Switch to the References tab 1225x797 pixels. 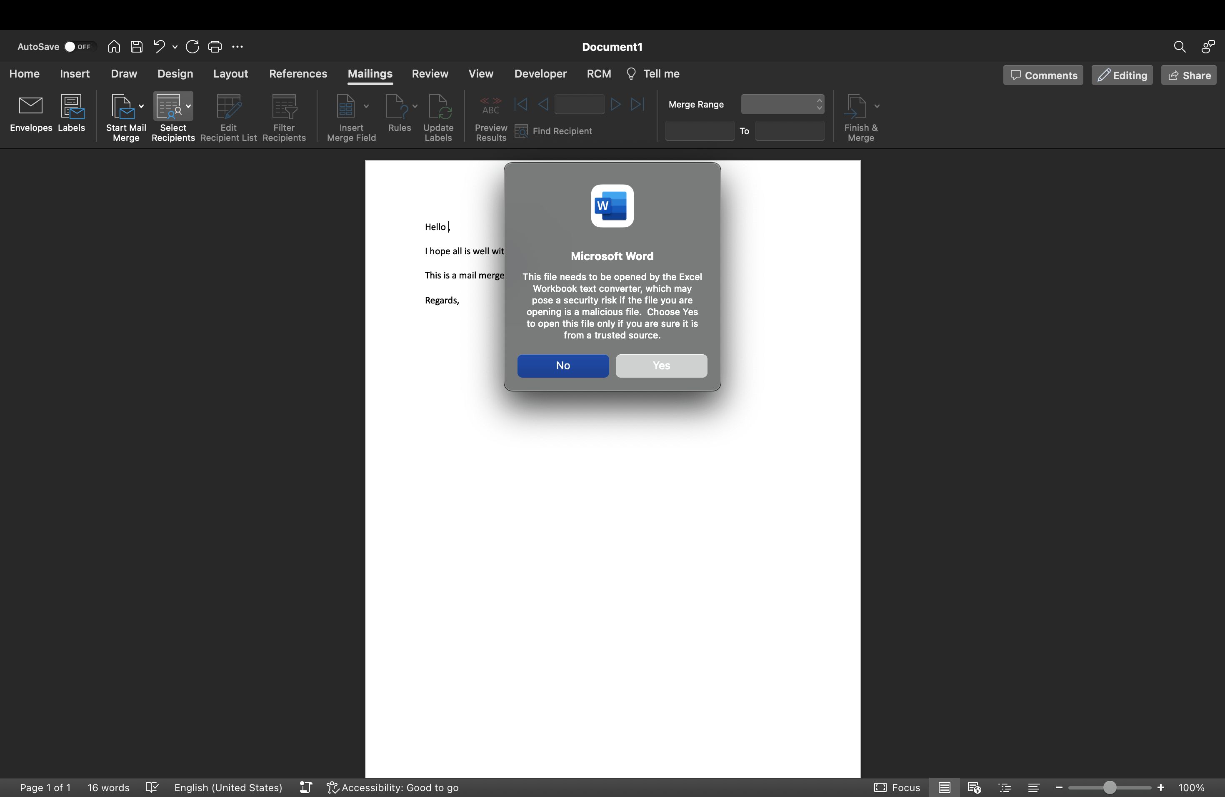click(297, 74)
